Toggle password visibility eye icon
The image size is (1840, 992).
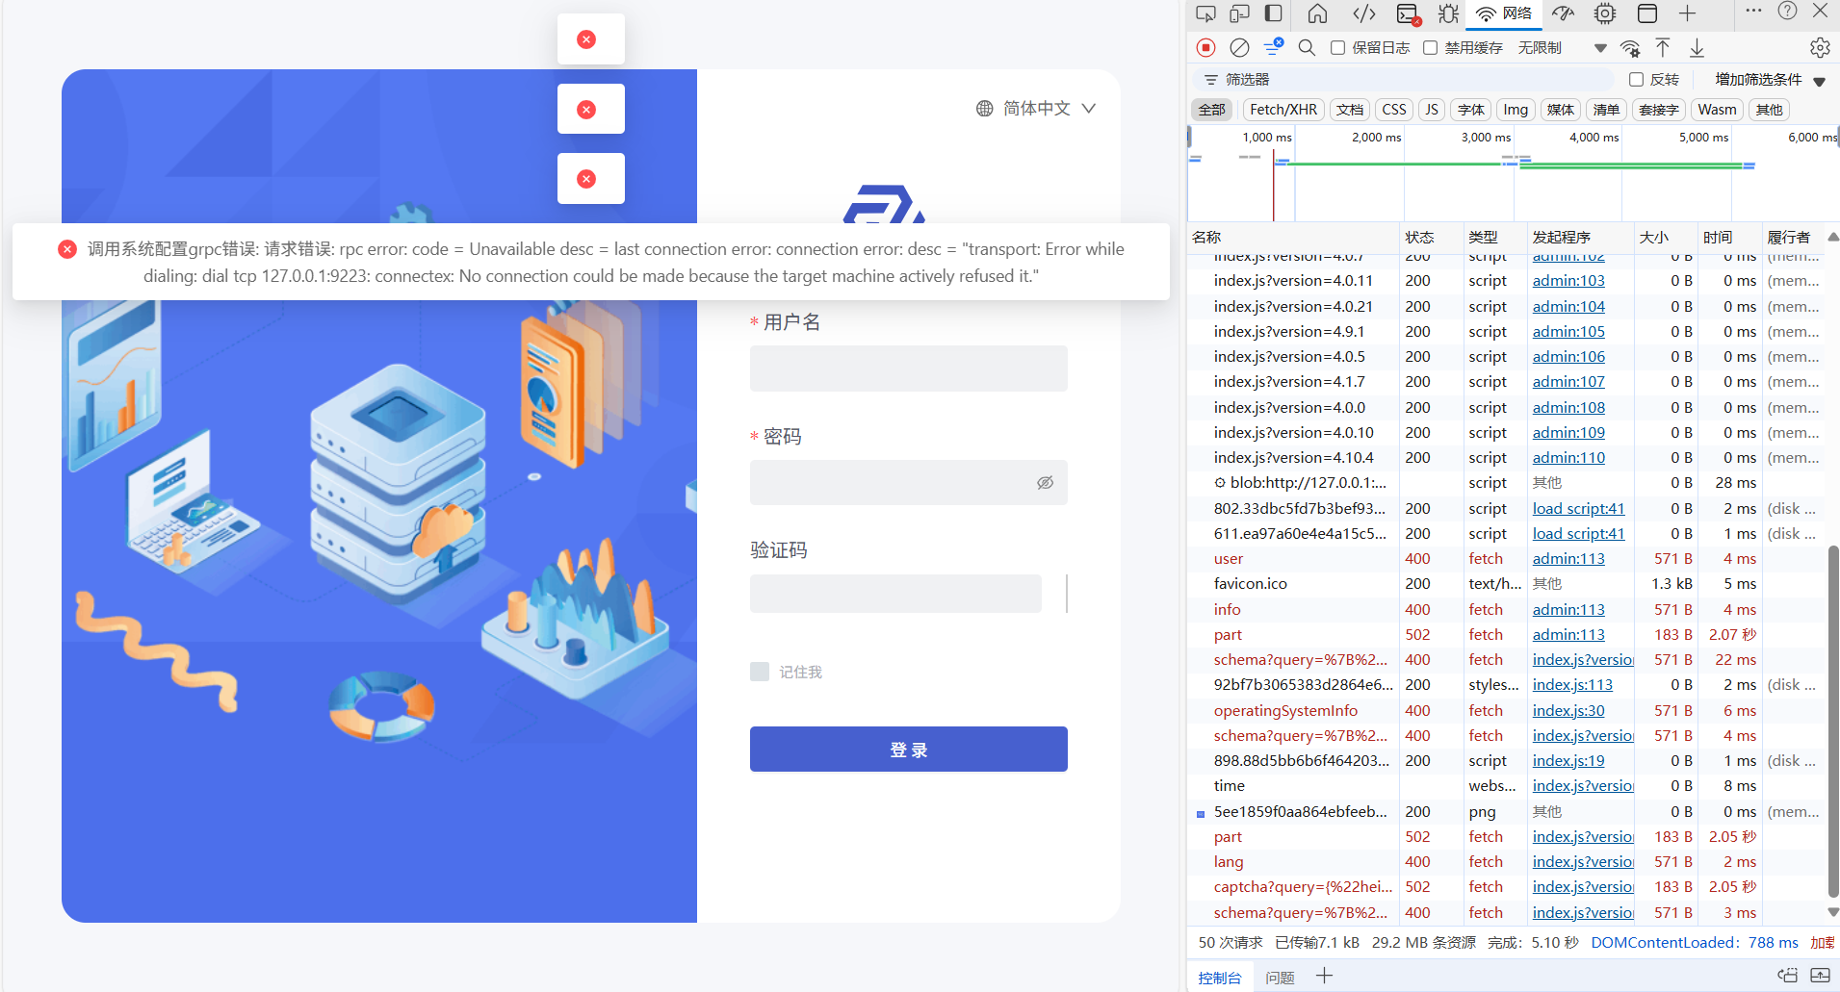(x=1045, y=482)
